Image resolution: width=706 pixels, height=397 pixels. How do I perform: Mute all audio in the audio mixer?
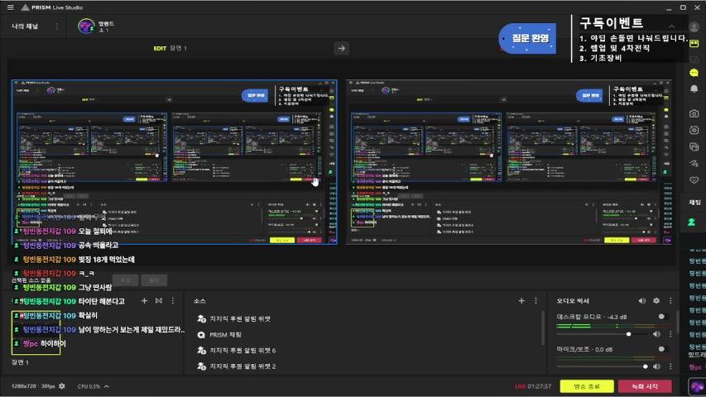pos(642,301)
